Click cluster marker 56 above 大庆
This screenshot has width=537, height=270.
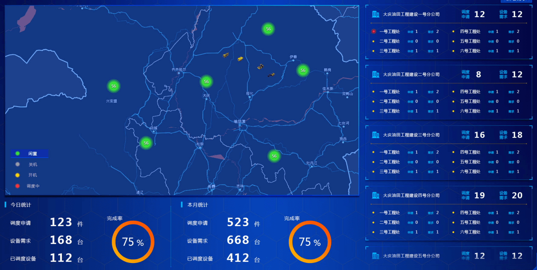206,81
